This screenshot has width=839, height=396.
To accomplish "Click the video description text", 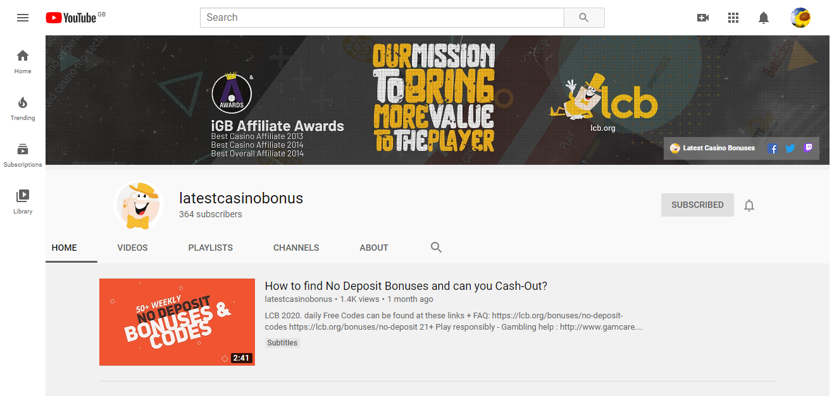I will 454,321.
